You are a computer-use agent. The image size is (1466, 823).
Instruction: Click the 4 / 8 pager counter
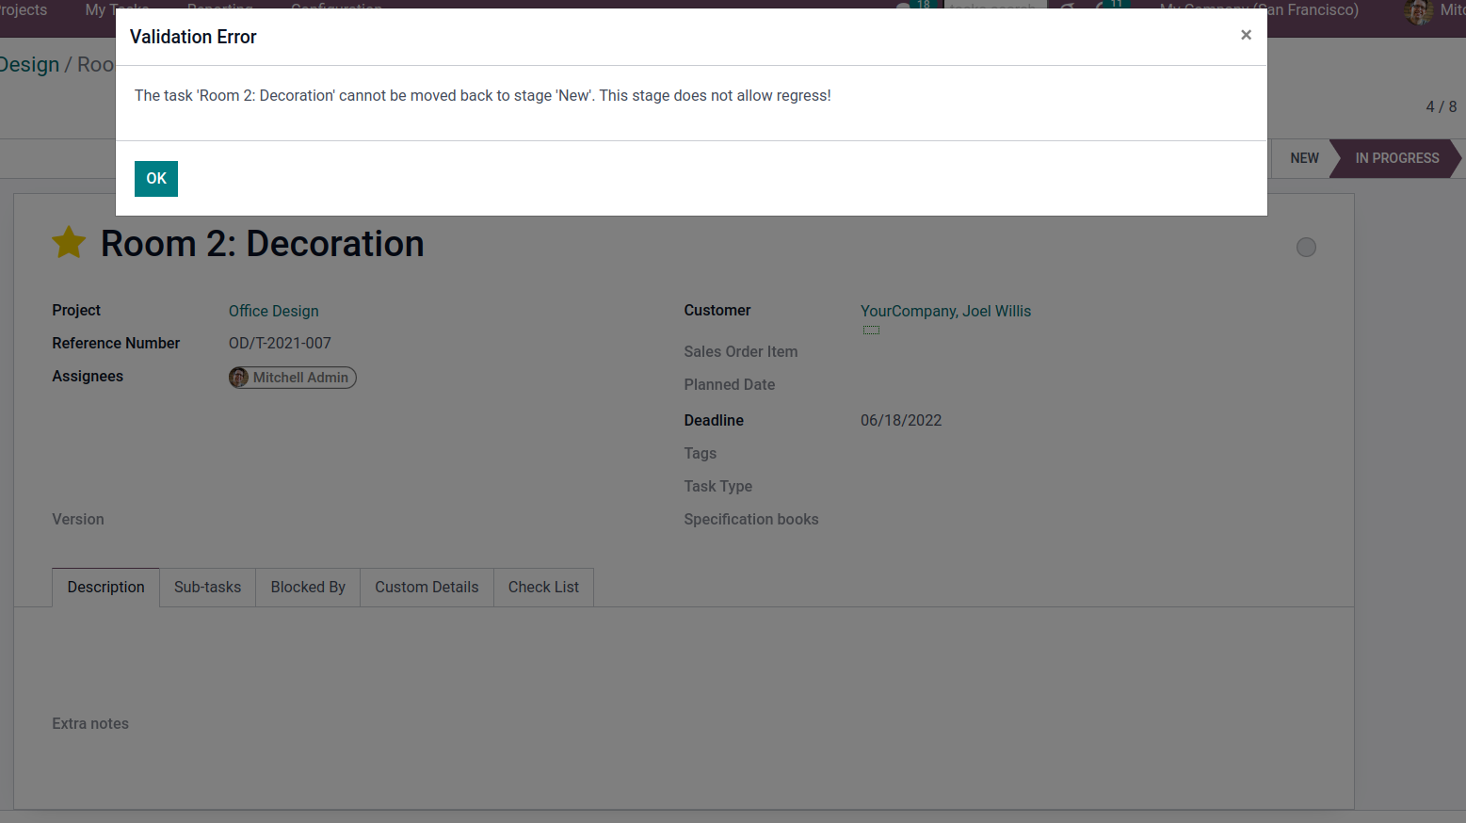coord(1441,106)
